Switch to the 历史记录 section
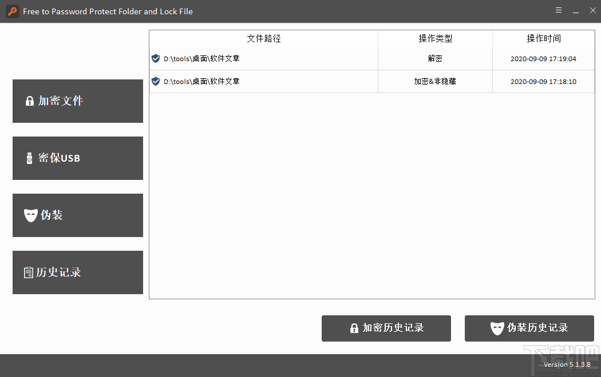Viewport: 601px width, 377px height. (77, 272)
